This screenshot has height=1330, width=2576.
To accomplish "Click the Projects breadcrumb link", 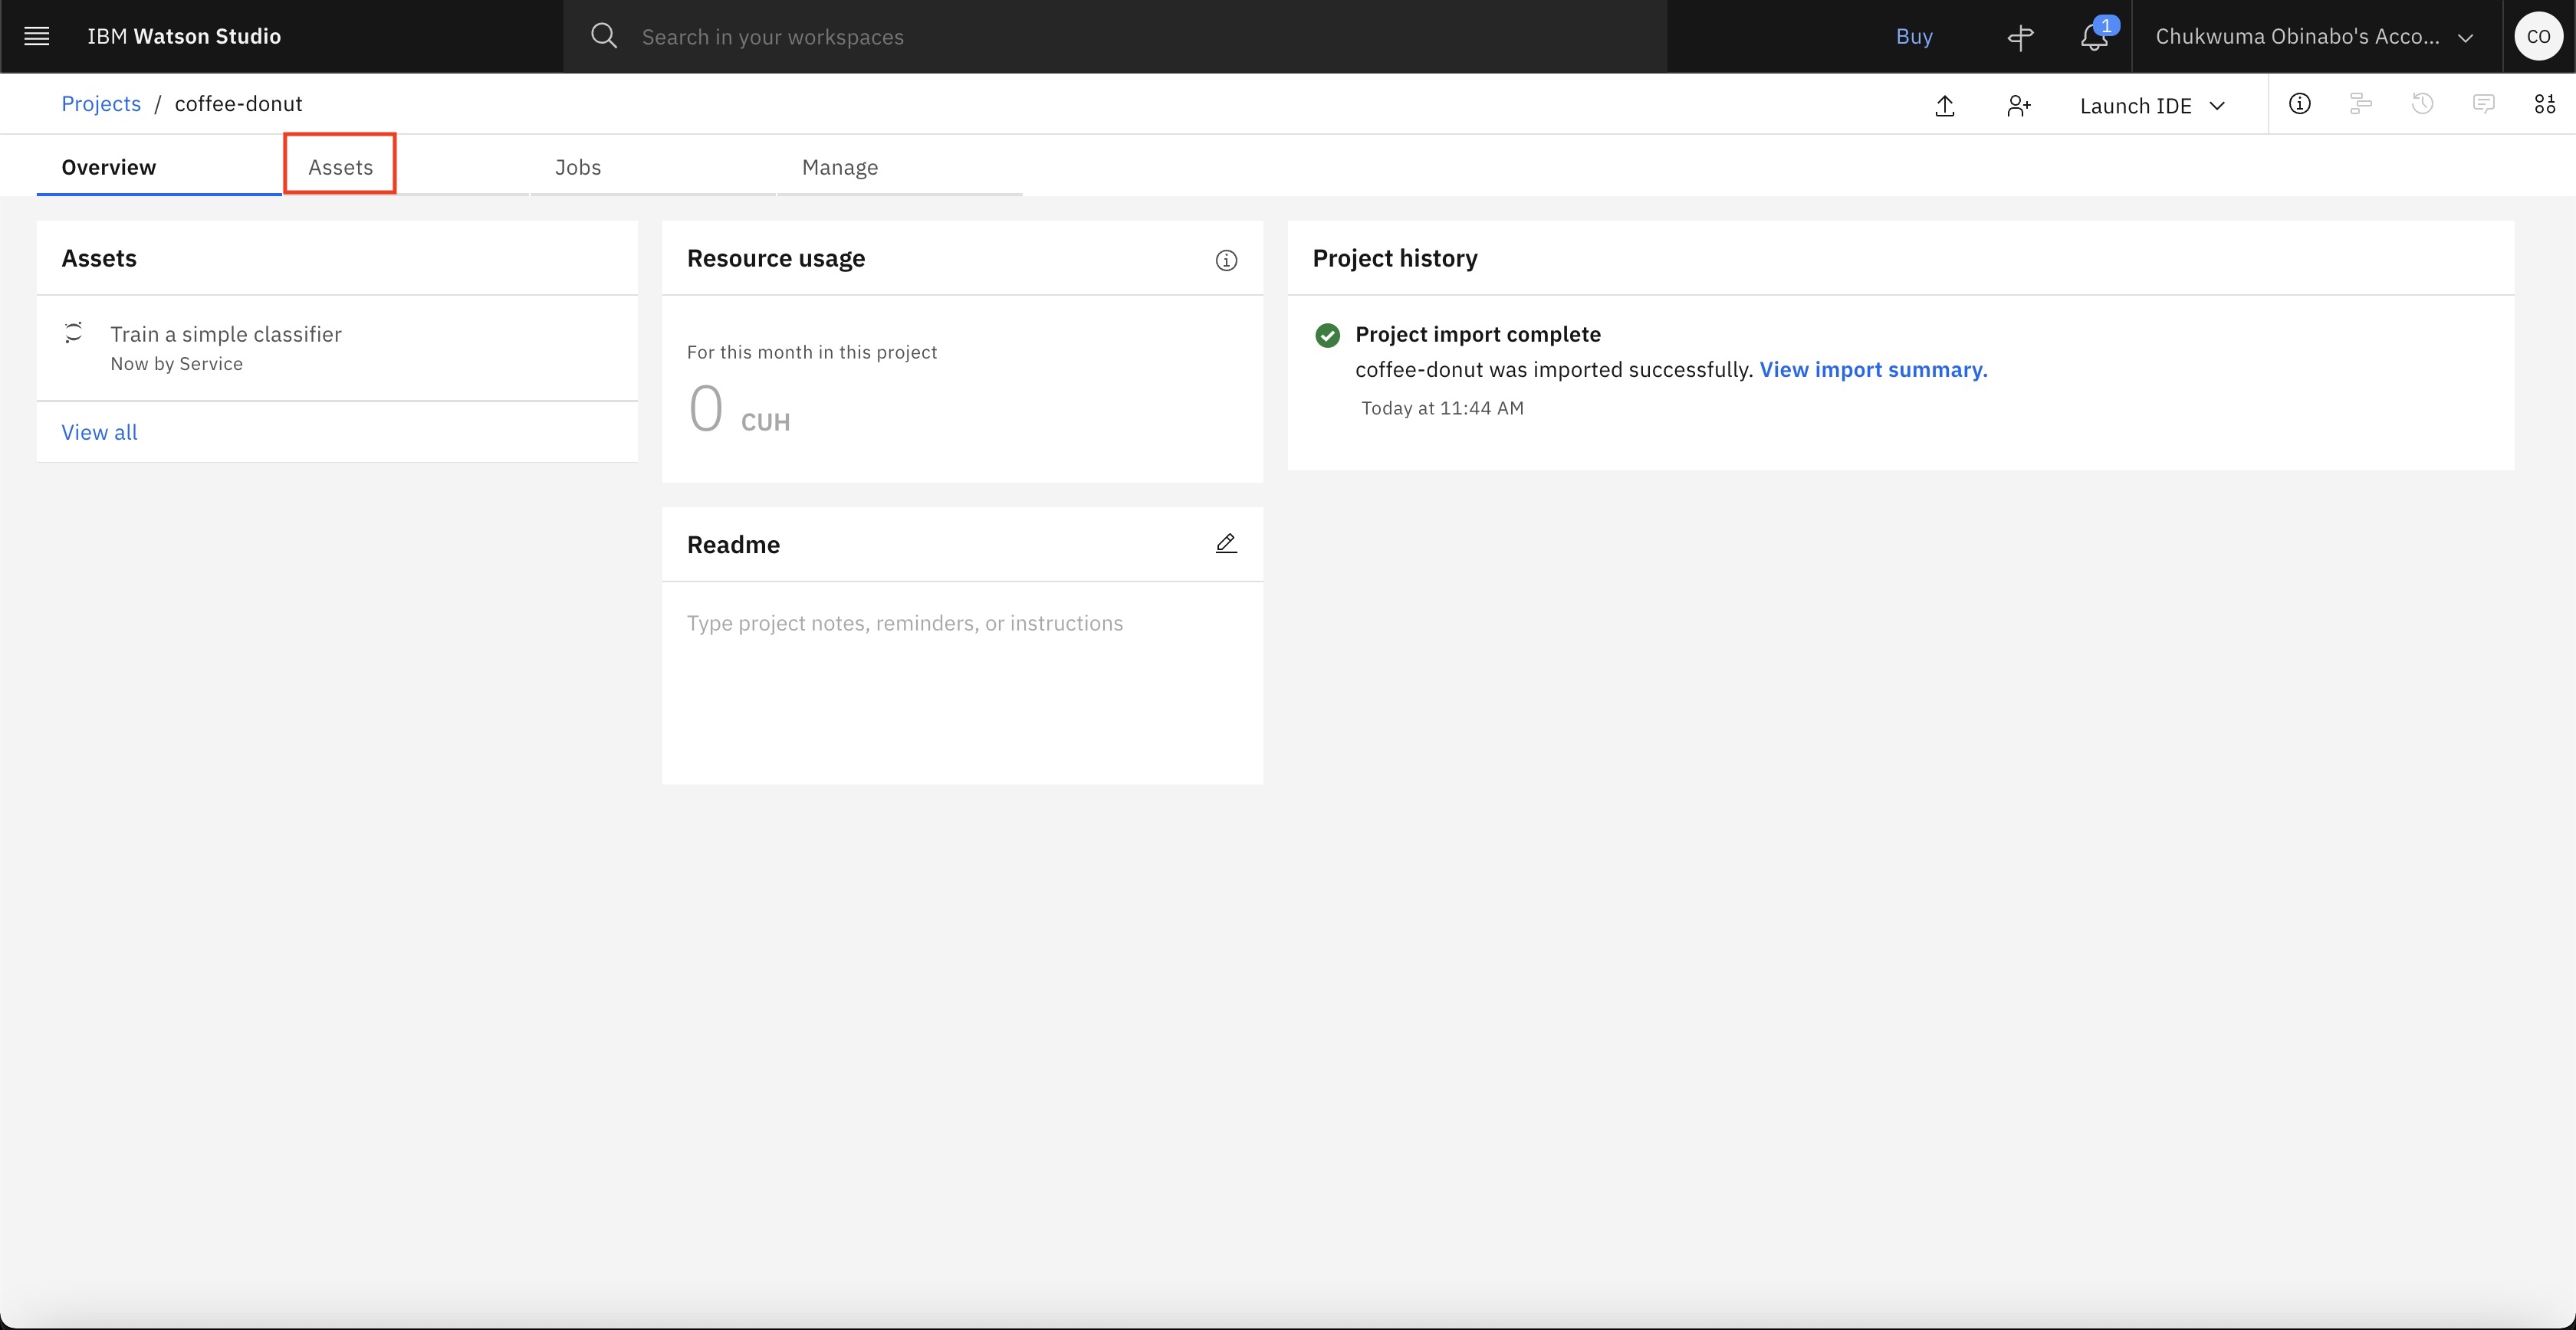I will 101,104.
